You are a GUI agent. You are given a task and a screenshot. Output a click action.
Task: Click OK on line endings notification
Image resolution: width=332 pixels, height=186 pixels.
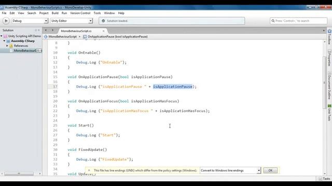click(270, 171)
